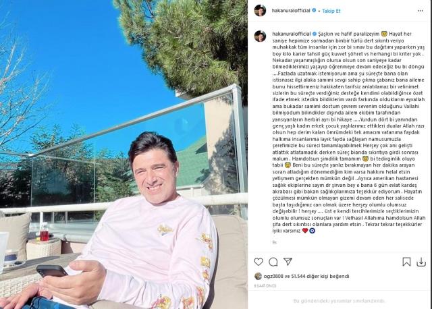Click the small liker avatar thumbnail

tap(258, 276)
